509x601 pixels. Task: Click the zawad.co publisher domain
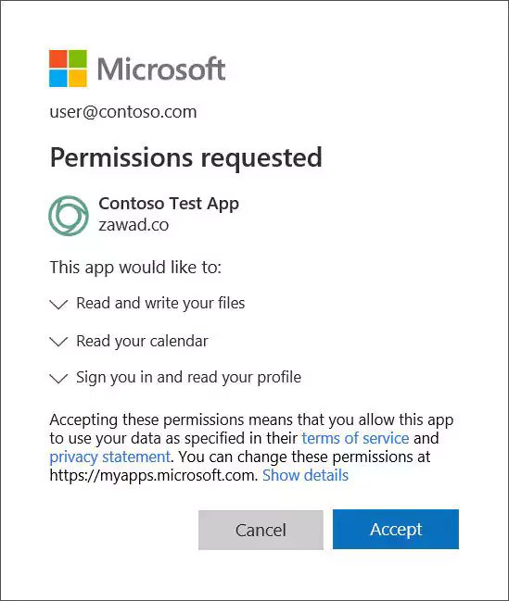click(134, 225)
